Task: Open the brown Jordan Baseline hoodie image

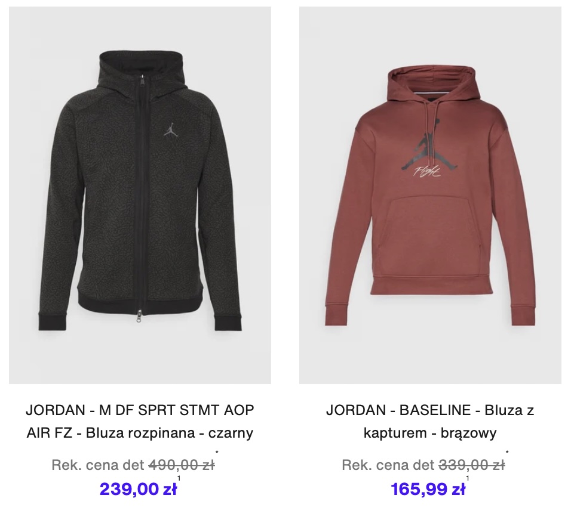Action: (430, 195)
